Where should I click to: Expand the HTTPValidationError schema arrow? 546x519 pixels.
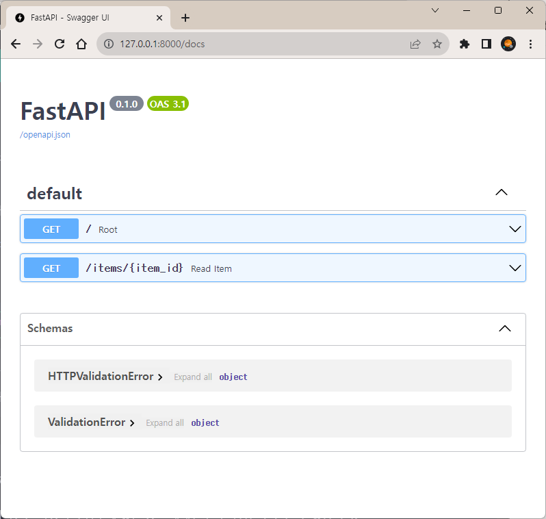point(160,377)
